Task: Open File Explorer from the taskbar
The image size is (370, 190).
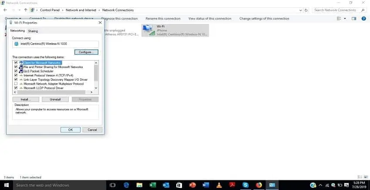Action: coord(139,185)
